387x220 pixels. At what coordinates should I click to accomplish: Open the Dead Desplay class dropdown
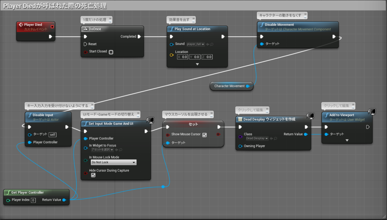coord(257,138)
